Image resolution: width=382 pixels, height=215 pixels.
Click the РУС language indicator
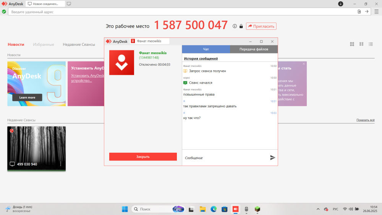335,209
